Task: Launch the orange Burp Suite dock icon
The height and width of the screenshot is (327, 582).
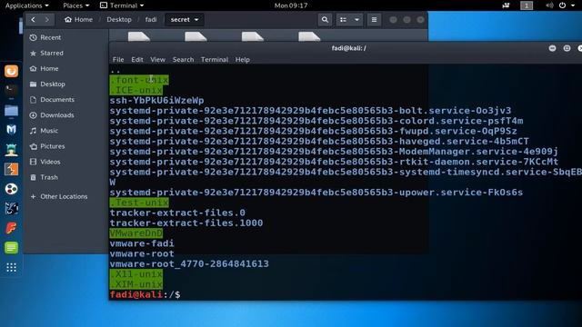Action: click(x=11, y=71)
